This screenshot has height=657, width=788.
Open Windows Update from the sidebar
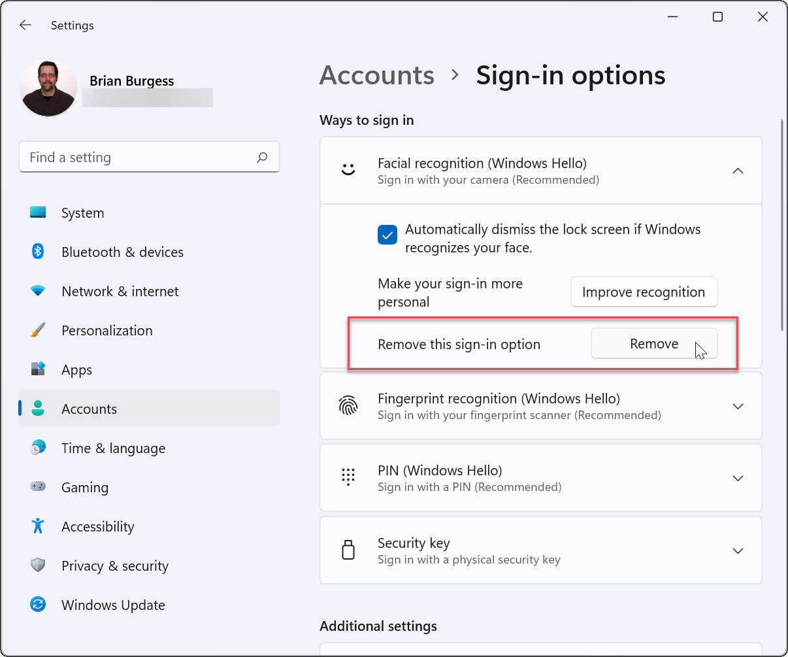pos(112,605)
